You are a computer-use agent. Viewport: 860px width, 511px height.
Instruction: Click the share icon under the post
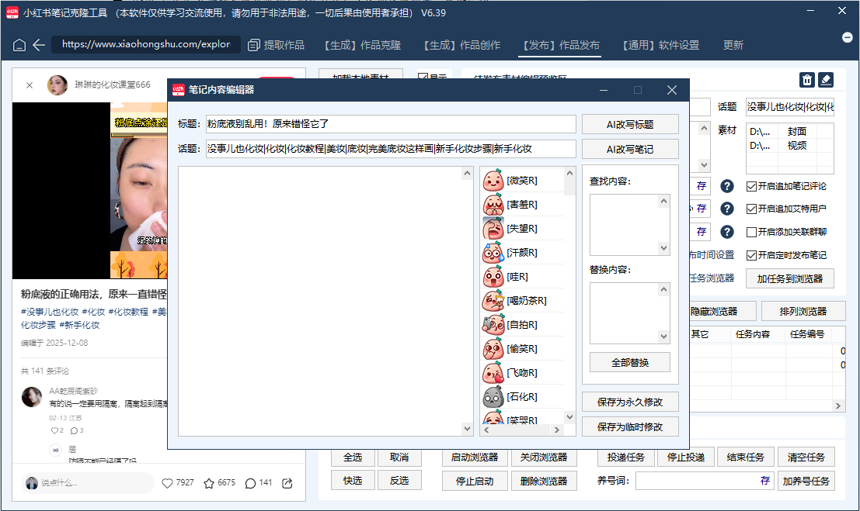pos(287,483)
